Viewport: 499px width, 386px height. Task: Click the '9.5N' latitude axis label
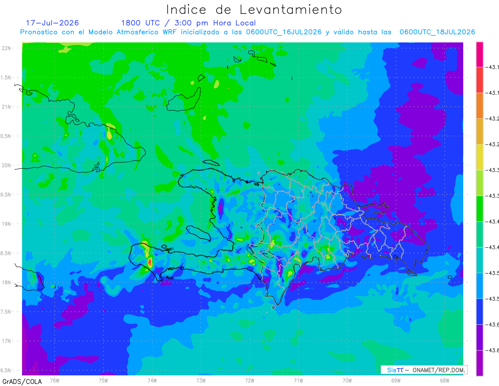[6, 195]
